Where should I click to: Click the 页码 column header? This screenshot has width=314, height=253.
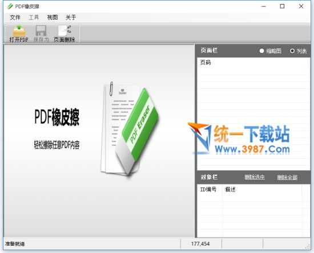pyautogui.click(x=206, y=63)
